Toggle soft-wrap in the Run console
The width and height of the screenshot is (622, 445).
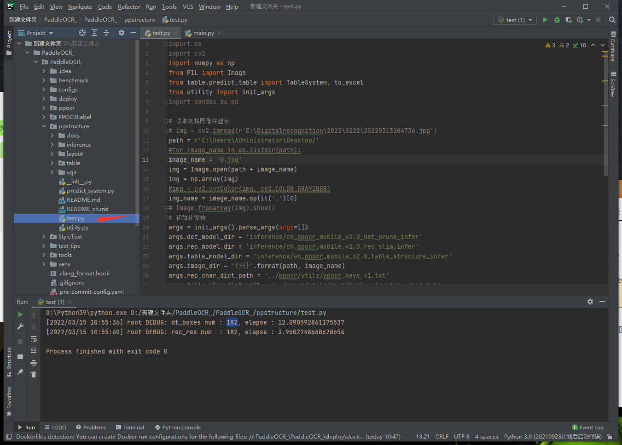[34, 339]
